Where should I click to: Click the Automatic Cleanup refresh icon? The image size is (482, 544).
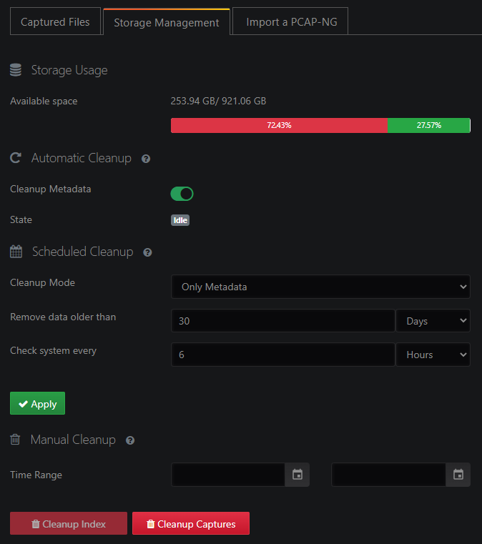15,158
